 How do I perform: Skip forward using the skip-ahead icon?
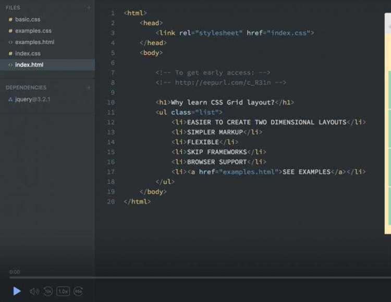coord(78,292)
